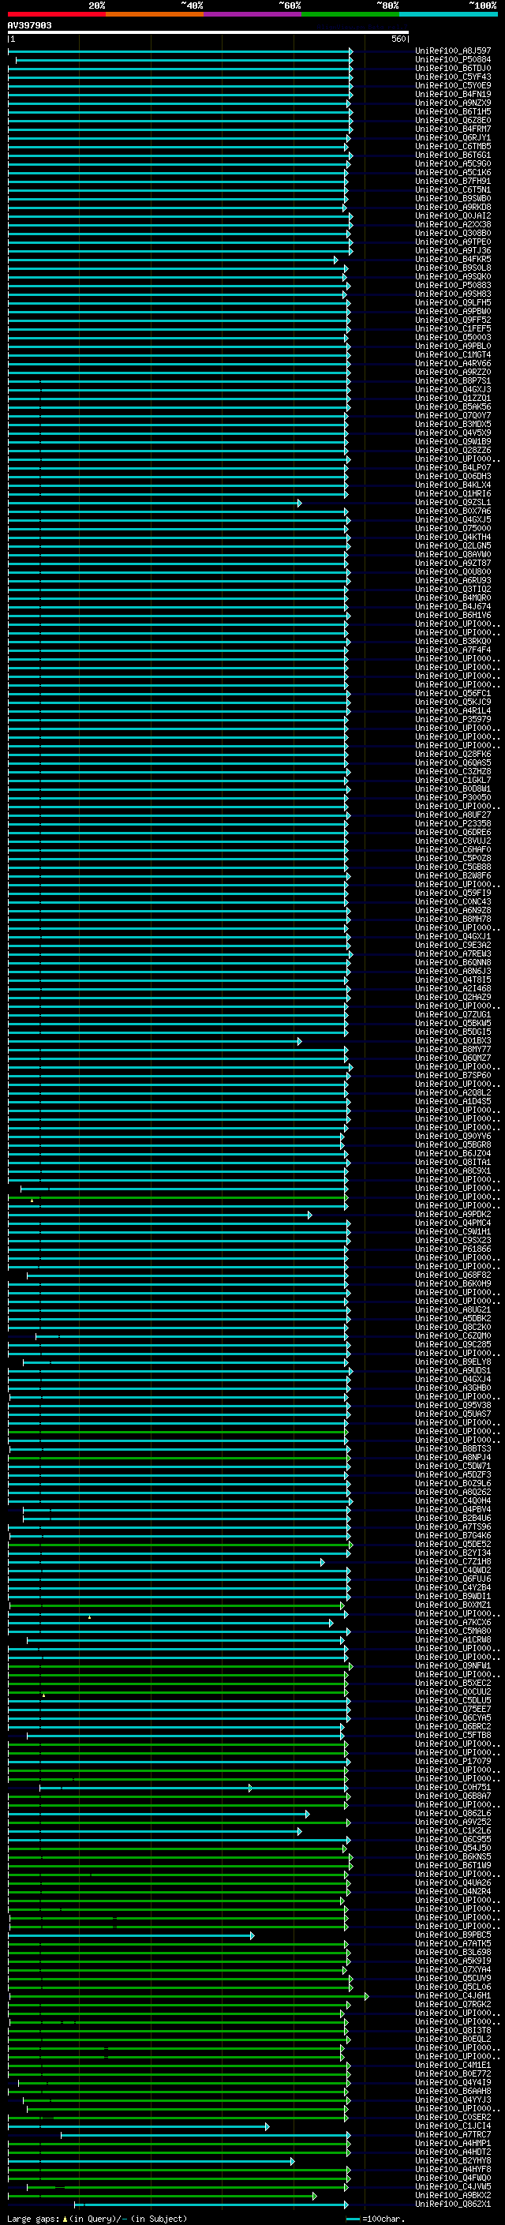Image resolution: width=505 pixels, height=2225 pixels.
Task: Select hit label UniRef100_A7TRC7
Action: [x=453, y=2134]
